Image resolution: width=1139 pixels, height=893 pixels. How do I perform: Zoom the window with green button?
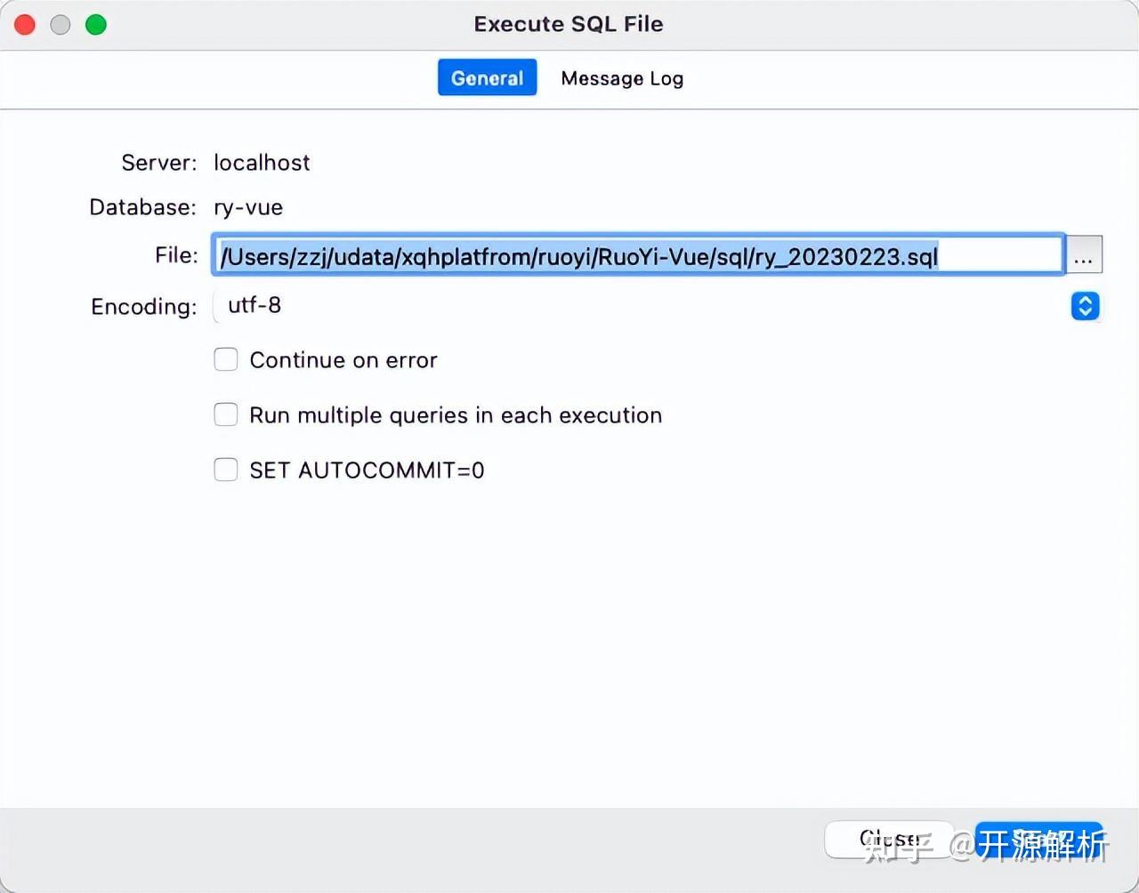(x=96, y=25)
